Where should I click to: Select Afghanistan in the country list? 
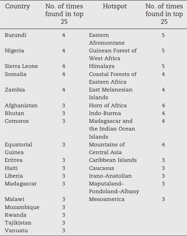pos(21,105)
